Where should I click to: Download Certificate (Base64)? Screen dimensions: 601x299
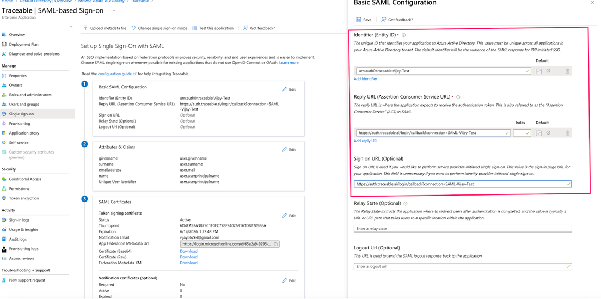pyautogui.click(x=188, y=251)
